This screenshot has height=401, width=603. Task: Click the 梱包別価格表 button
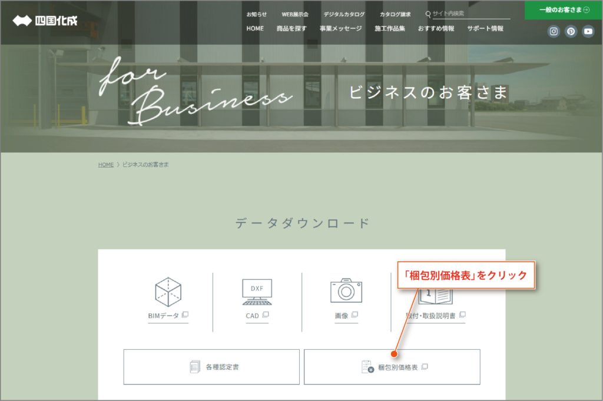pyautogui.click(x=392, y=367)
